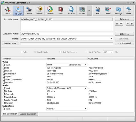
Task: Select the Split By Markers radio button
Action: coord(60,52)
